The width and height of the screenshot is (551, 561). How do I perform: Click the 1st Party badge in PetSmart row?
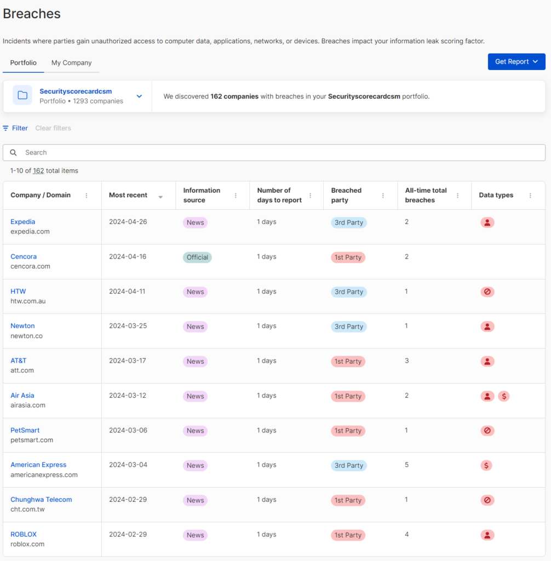point(348,431)
